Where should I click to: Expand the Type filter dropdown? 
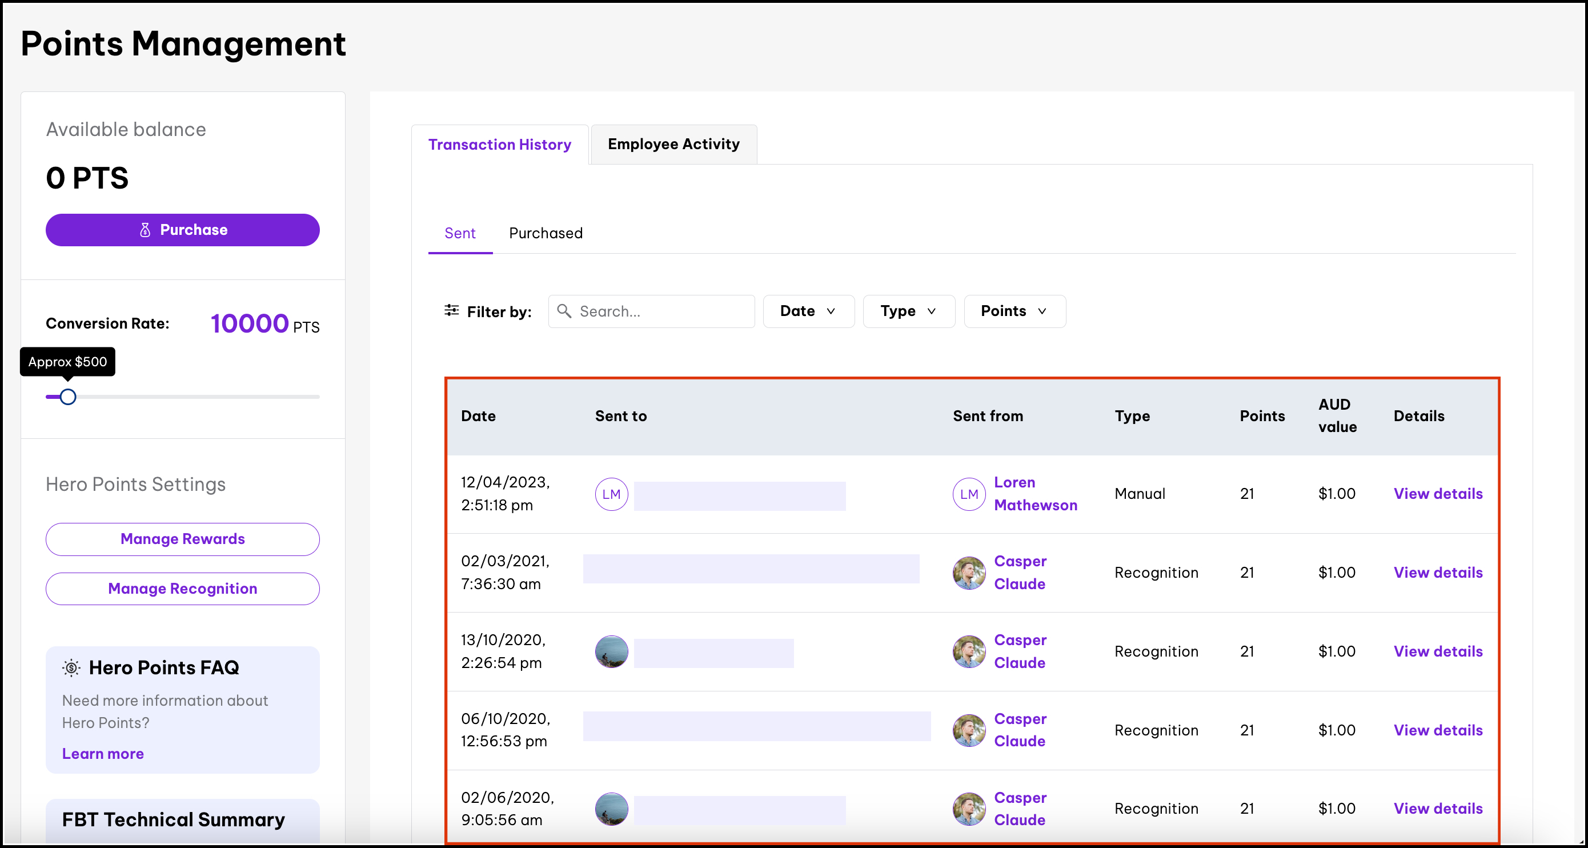click(908, 311)
